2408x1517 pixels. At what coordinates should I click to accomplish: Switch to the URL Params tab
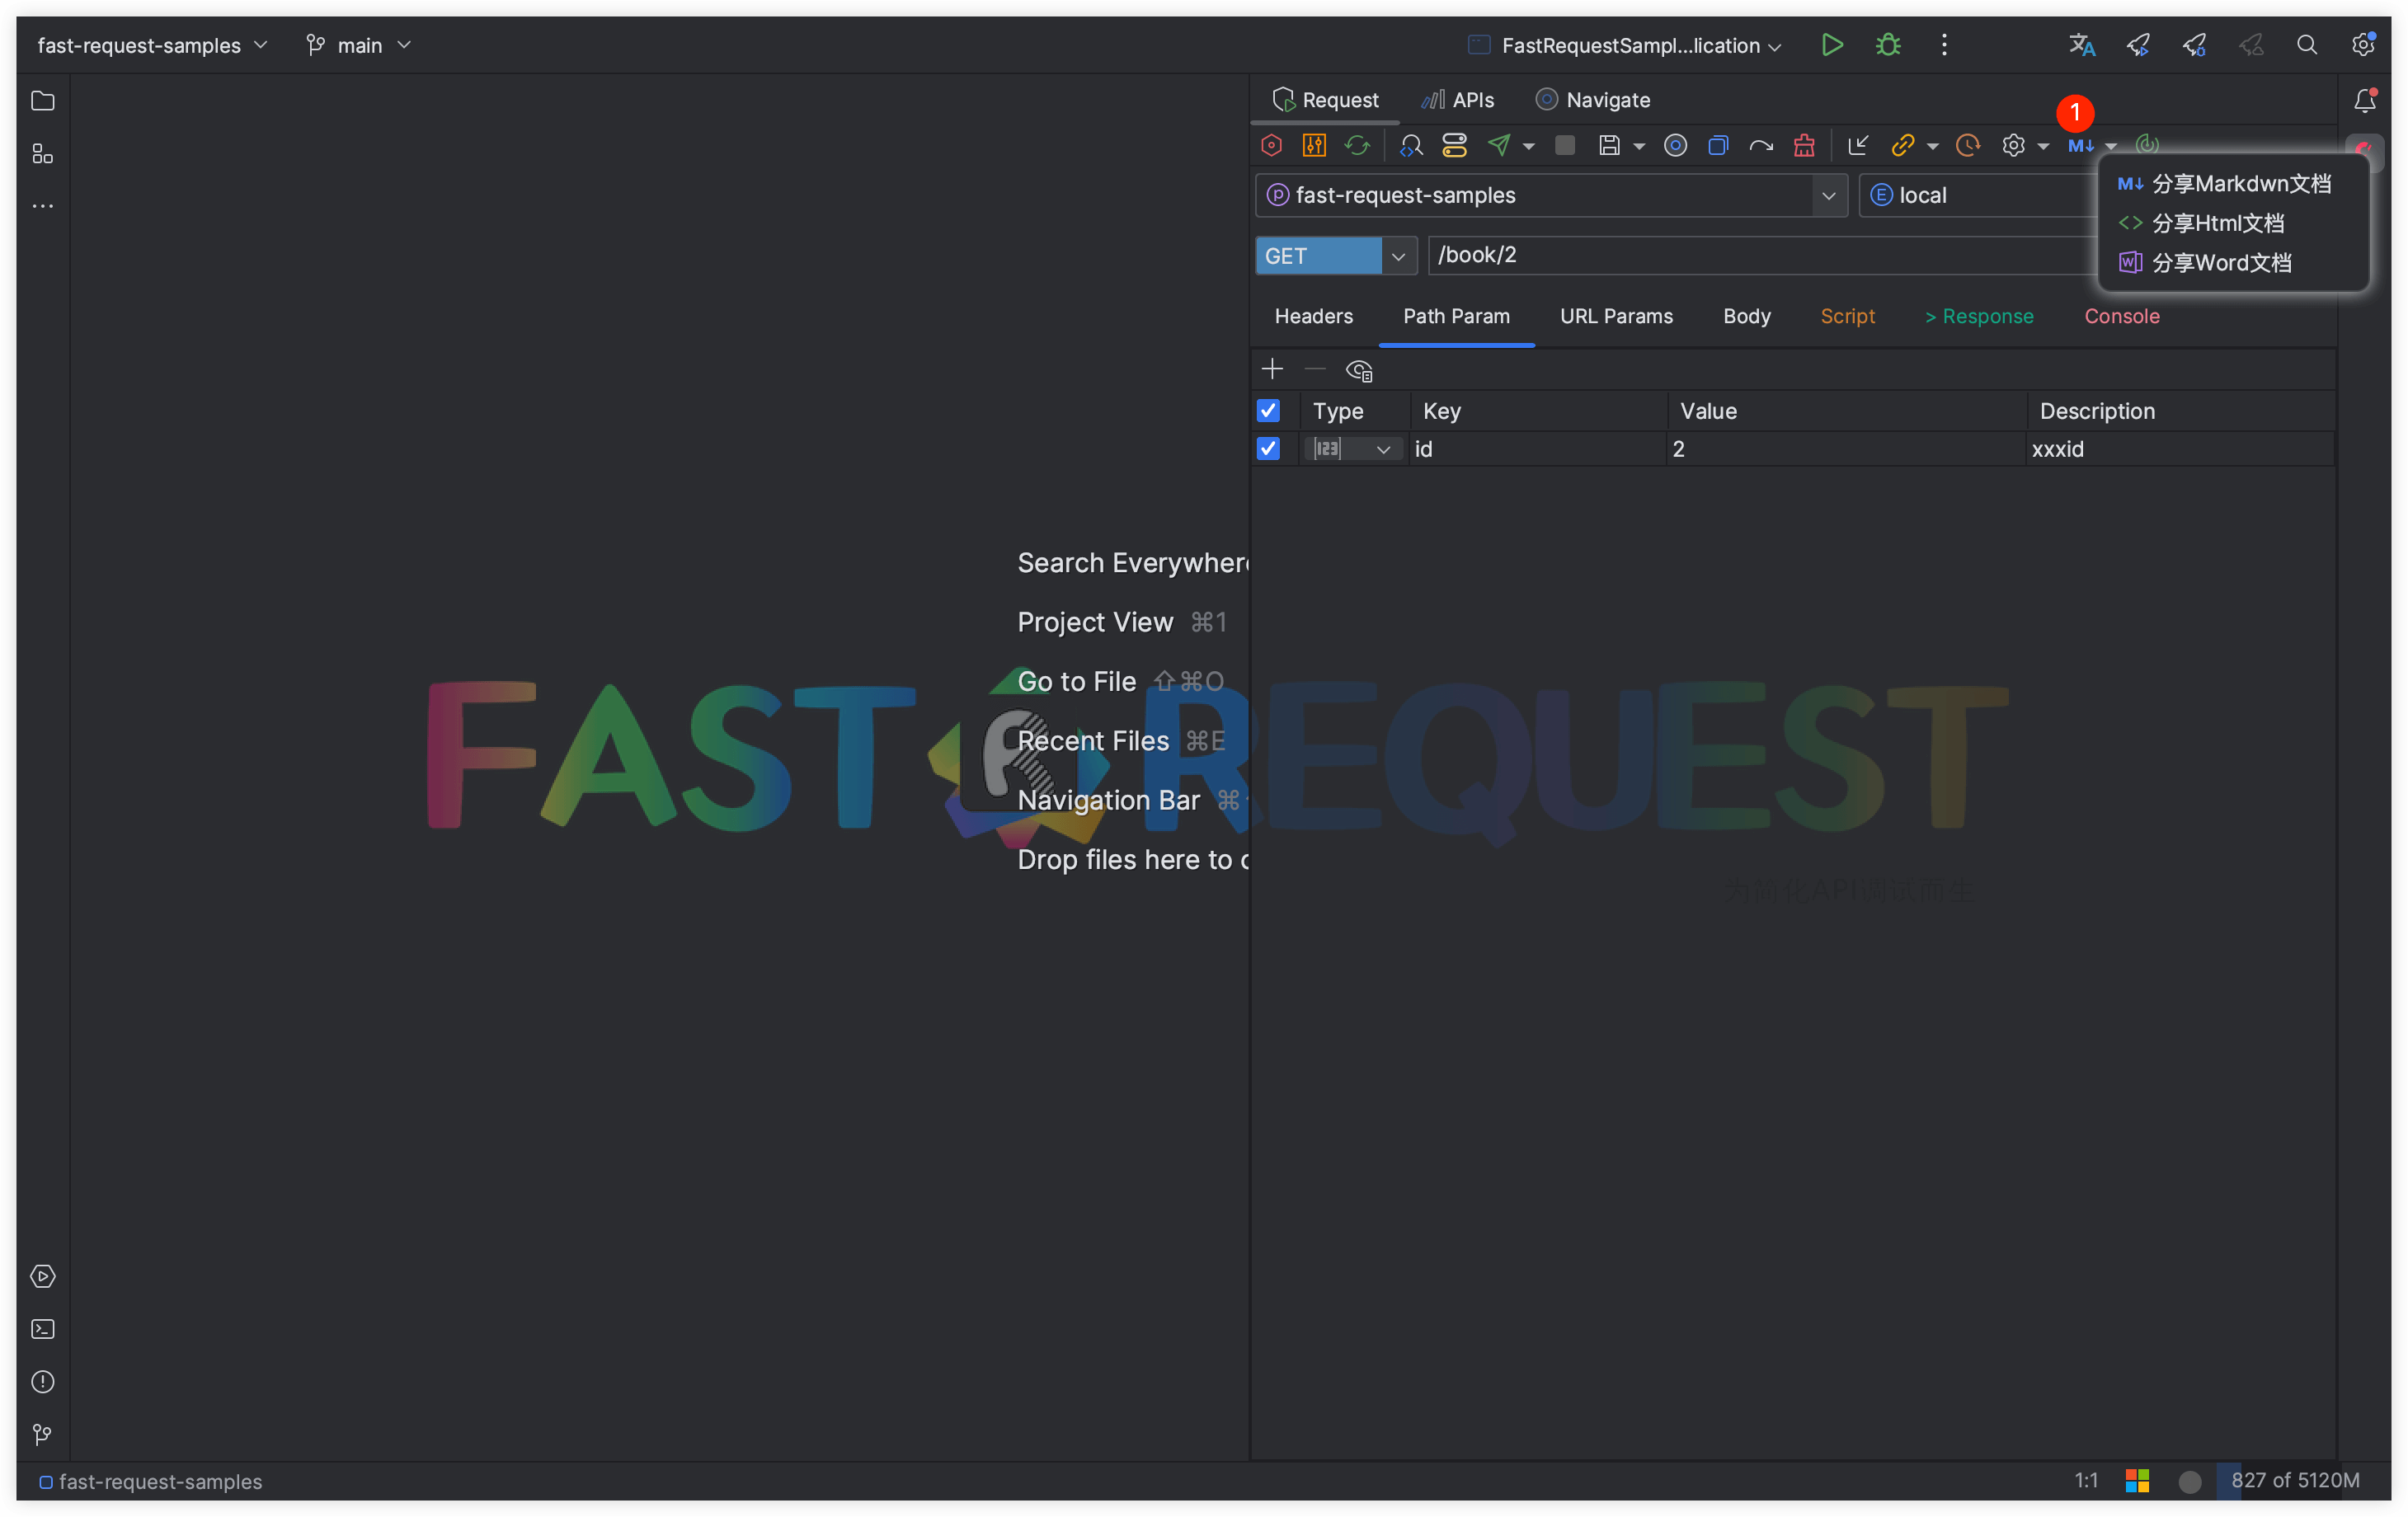point(1616,316)
